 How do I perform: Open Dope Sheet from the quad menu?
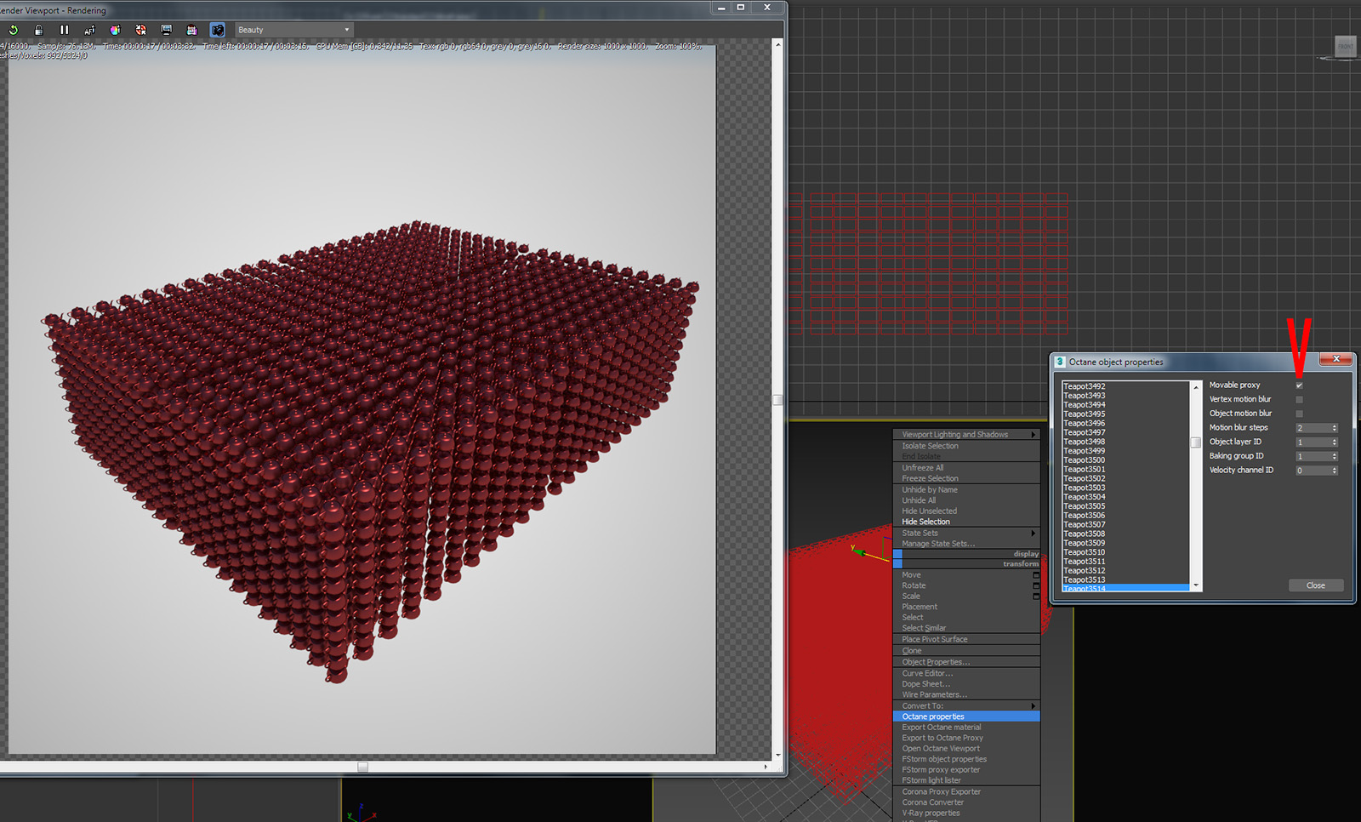pos(966,684)
